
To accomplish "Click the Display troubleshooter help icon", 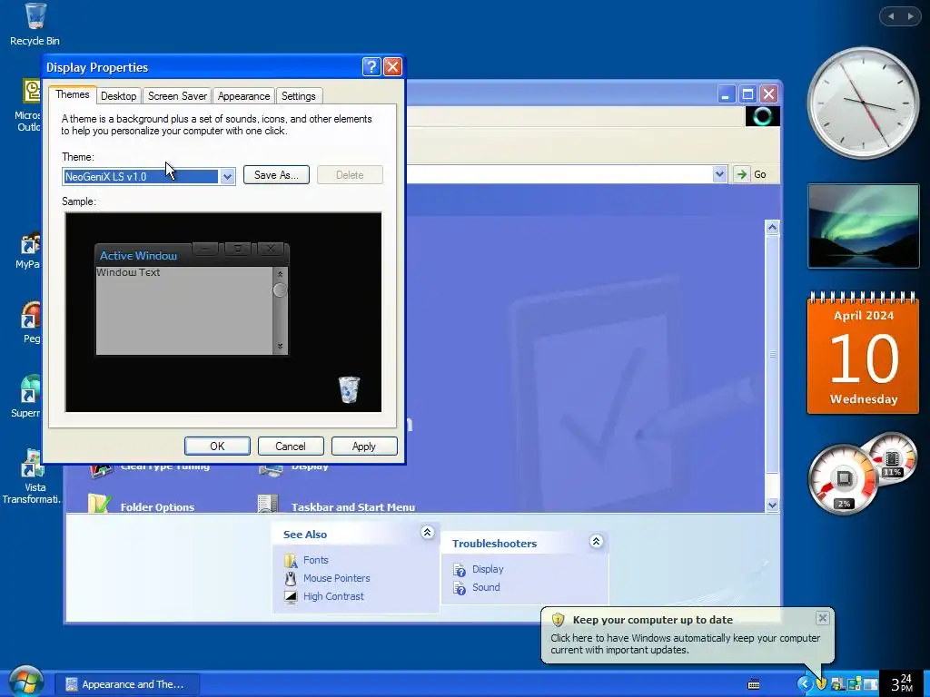I will (x=459, y=570).
